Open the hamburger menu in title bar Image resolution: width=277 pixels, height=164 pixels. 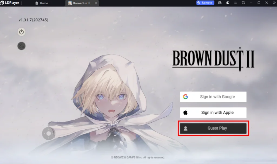tap(236, 3)
